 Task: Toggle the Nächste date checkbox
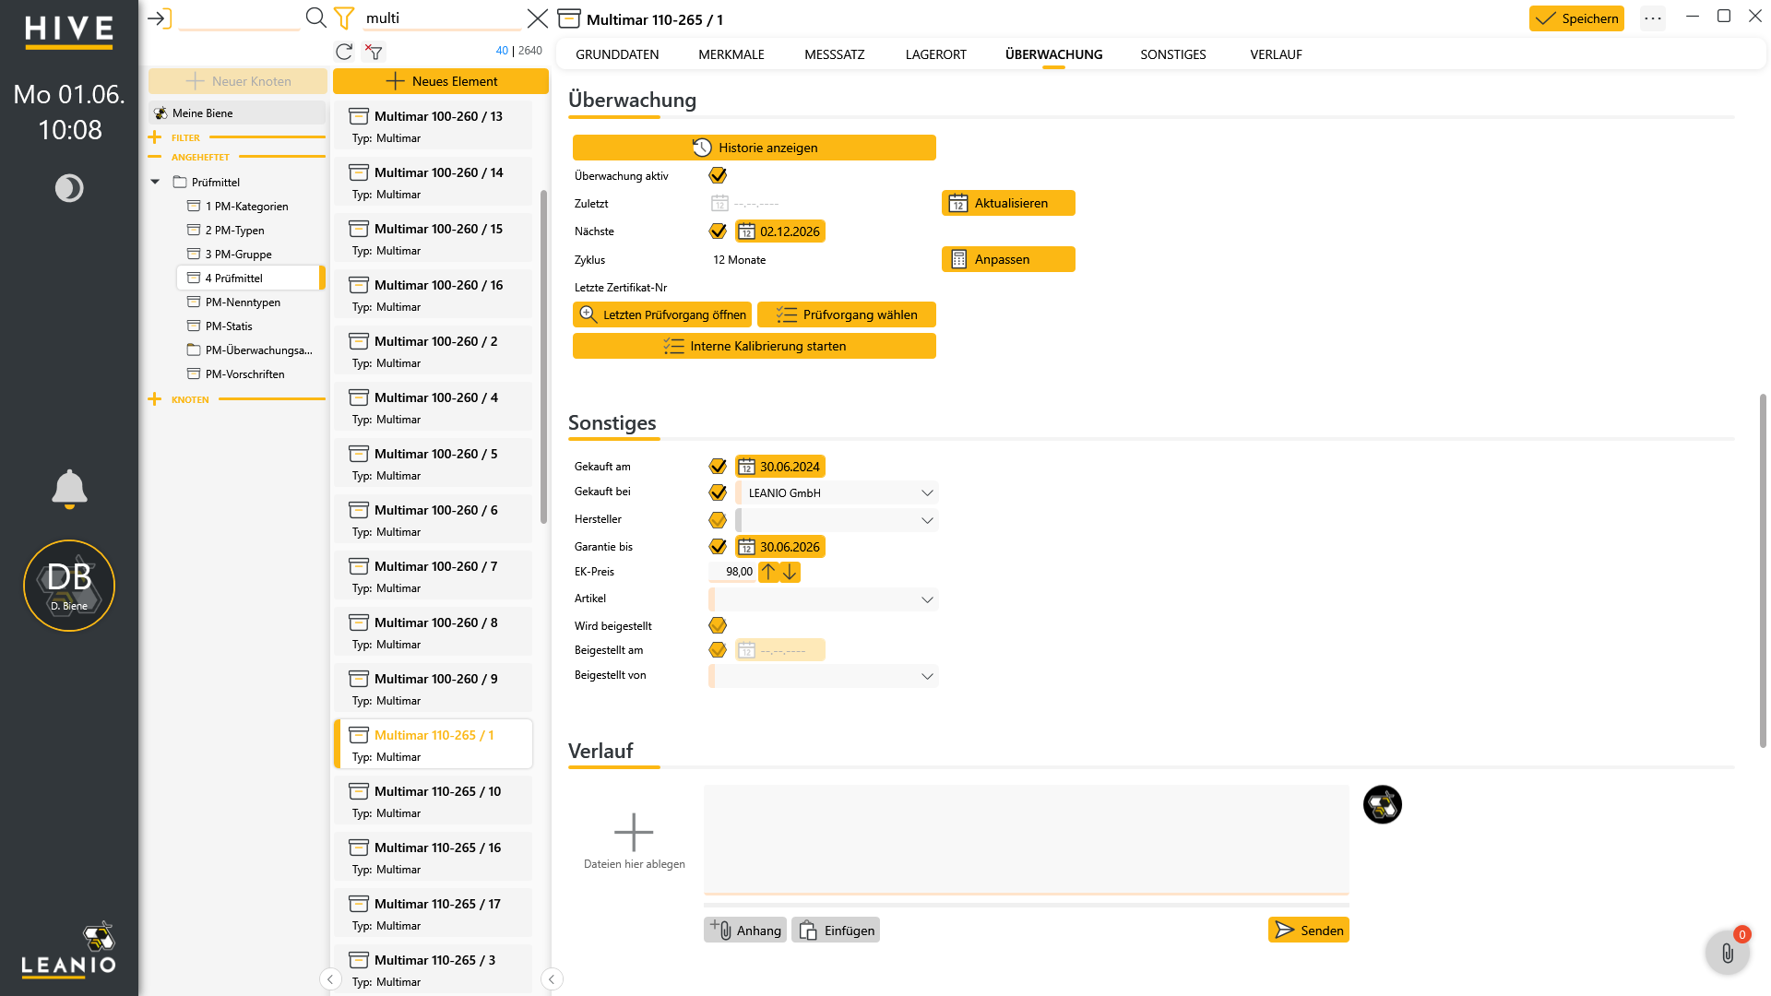tap(718, 231)
